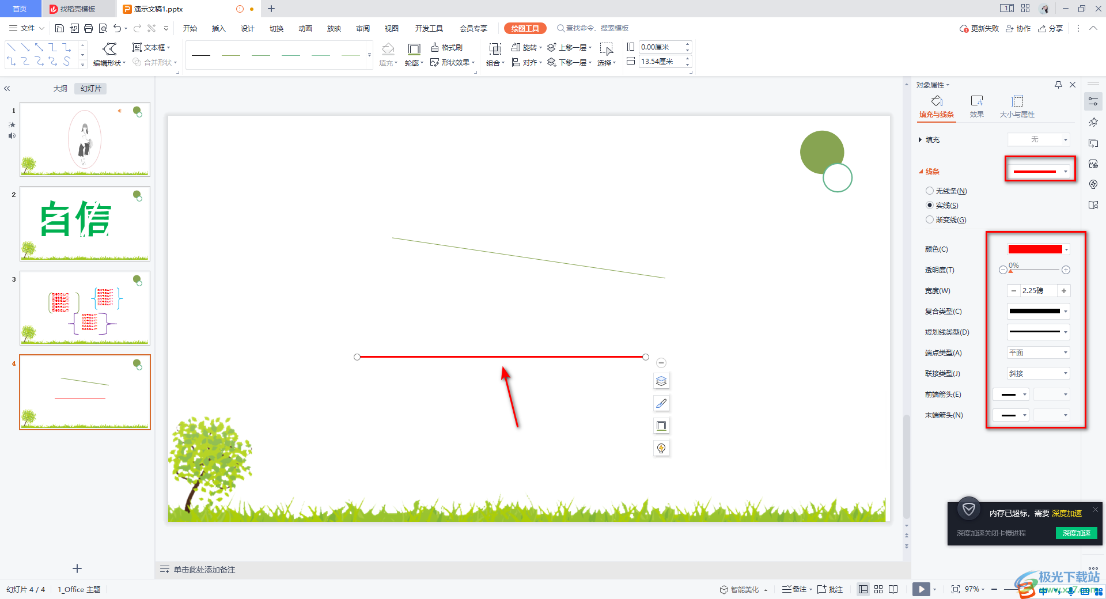Viewport: 1106px width, 599px height.
Task: Click the Align (对齐) icon
Action: coord(516,62)
